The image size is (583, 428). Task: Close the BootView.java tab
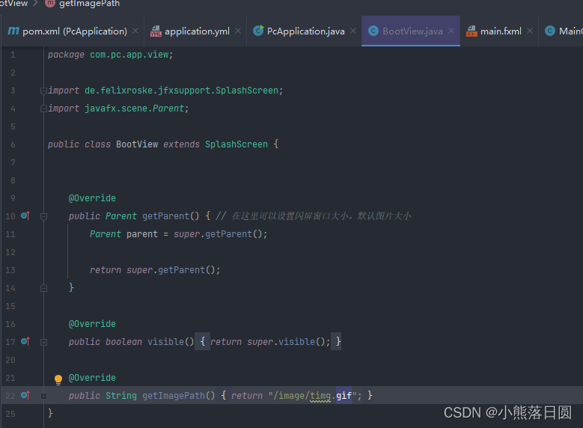[451, 31]
